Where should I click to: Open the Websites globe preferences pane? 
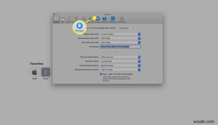click(105, 19)
